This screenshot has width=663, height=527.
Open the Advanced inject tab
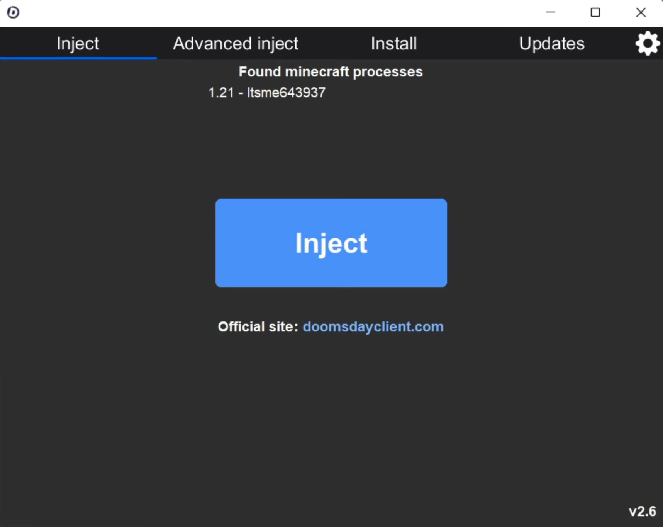236,43
